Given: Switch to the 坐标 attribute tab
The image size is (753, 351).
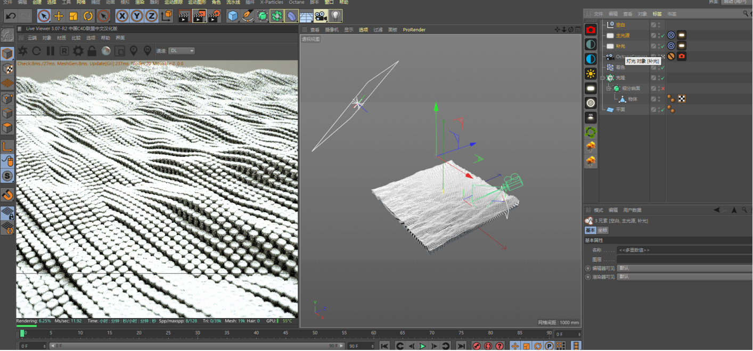Looking at the screenshot, I should pyautogui.click(x=602, y=230).
